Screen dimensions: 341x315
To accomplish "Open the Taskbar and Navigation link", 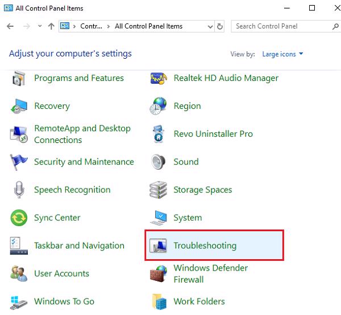I will (79, 246).
